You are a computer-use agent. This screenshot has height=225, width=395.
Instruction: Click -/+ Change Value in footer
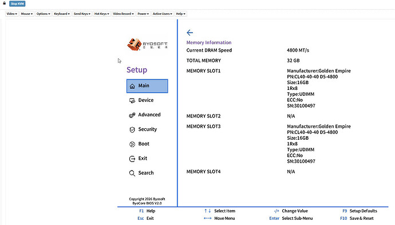click(291, 211)
